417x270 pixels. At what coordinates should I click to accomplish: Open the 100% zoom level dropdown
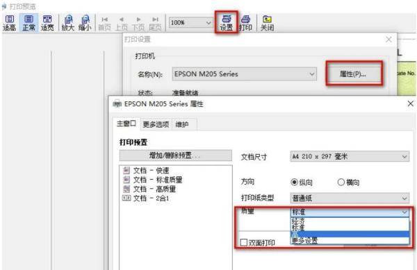[x=190, y=23]
